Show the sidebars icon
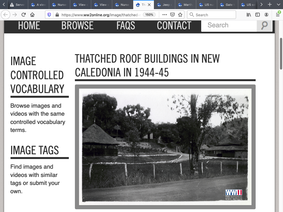 pyautogui.click(x=258, y=15)
